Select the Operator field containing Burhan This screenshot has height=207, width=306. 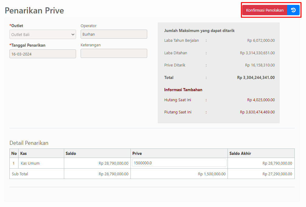click(x=114, y=34)
